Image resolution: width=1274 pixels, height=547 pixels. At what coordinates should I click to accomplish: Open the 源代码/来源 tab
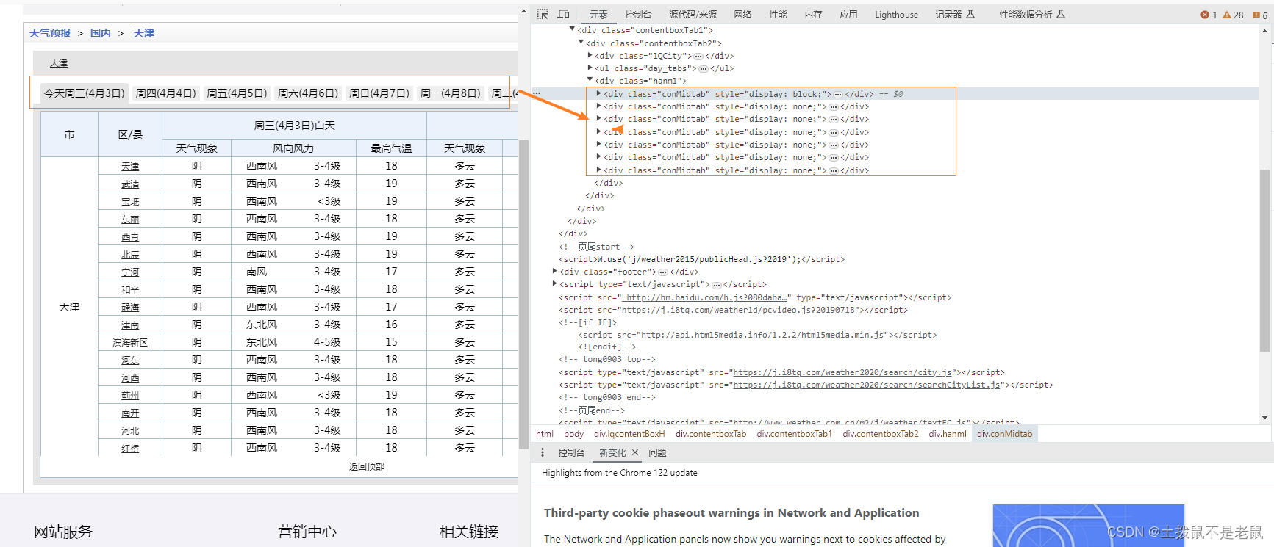[693, 15]
